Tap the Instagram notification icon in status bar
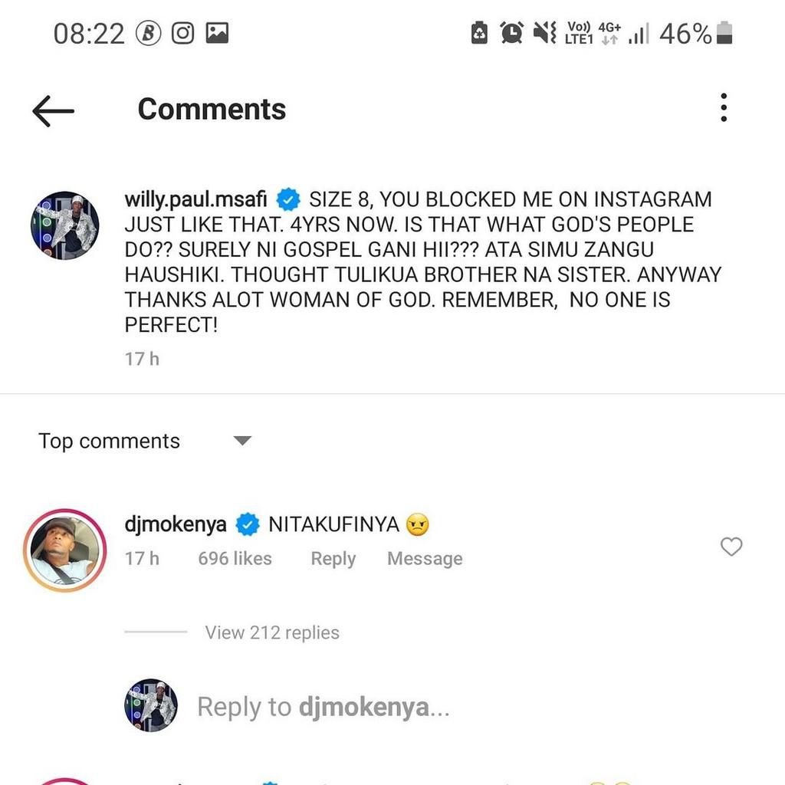Screen dimensions: 785x785 coord(182,33)
